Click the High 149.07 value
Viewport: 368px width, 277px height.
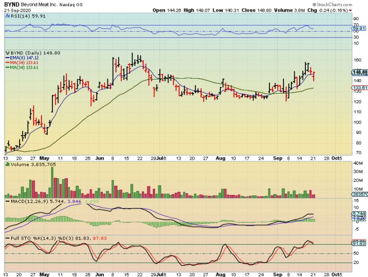coord(197,10)
